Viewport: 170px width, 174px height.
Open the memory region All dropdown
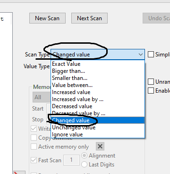click(42, 97)
